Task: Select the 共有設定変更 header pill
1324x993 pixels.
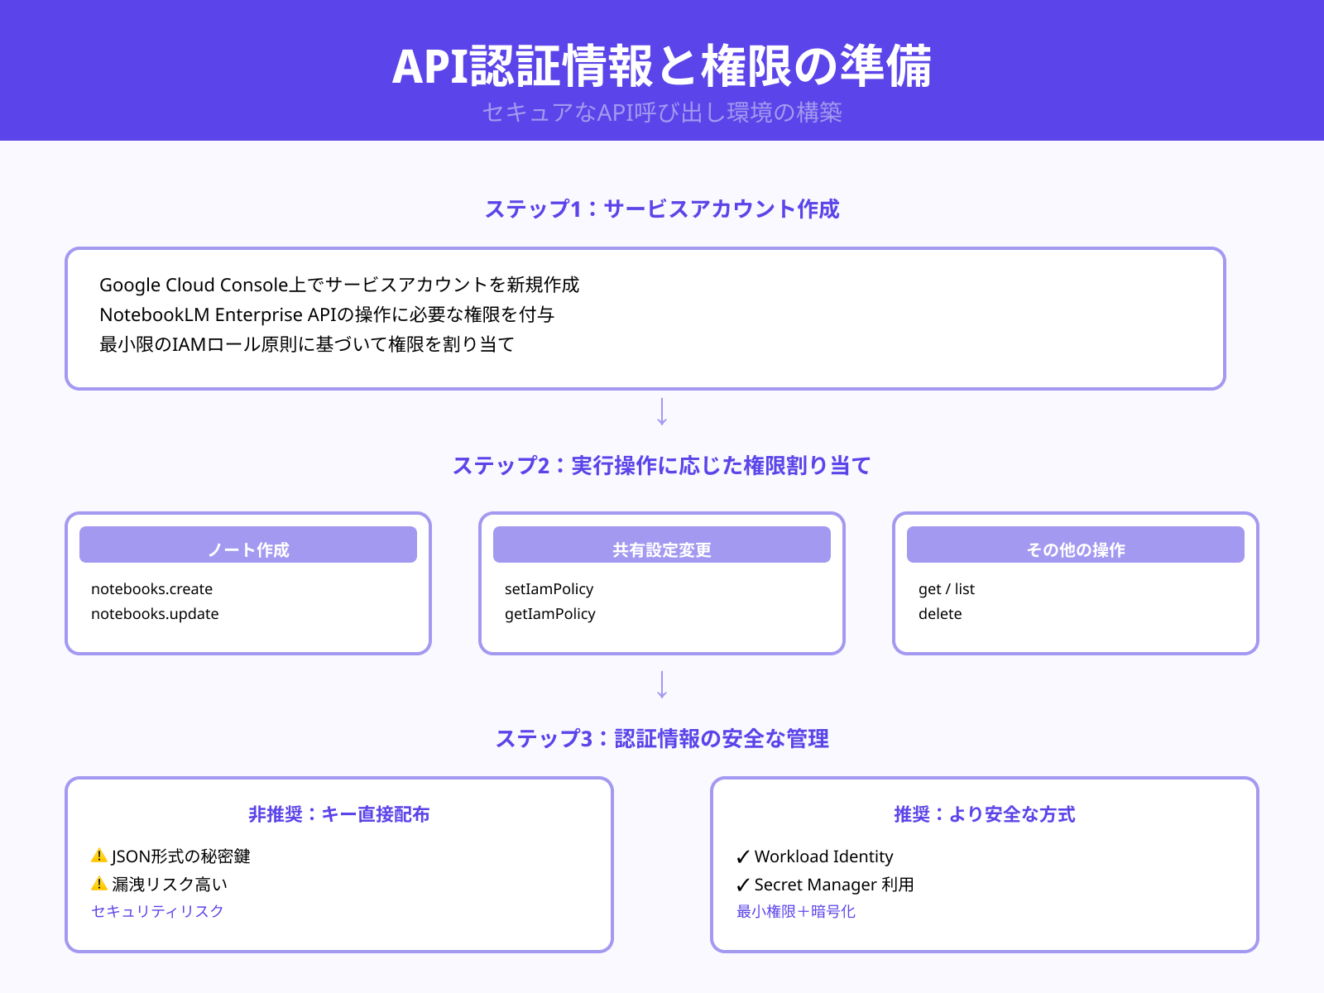Action: (662, 544)
